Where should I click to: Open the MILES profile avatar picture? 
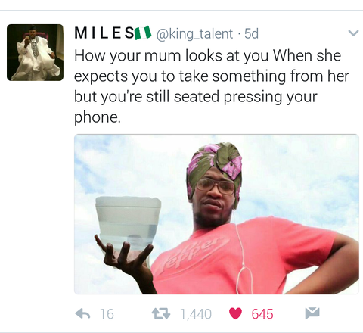(x=36, y=52)
